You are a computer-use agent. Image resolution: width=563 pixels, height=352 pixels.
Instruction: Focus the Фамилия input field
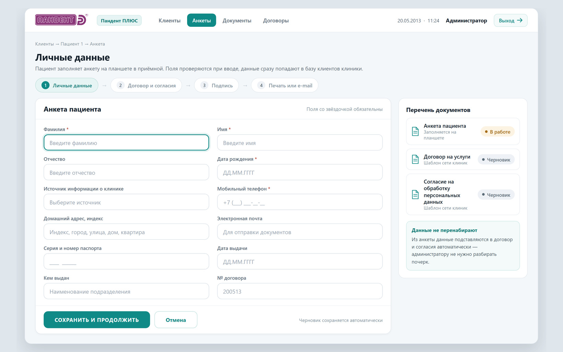[x=126, y=143]
